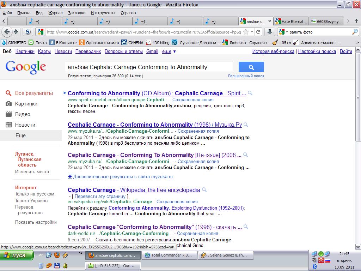Open the Настройки поиска link

[x=317, y=52]
